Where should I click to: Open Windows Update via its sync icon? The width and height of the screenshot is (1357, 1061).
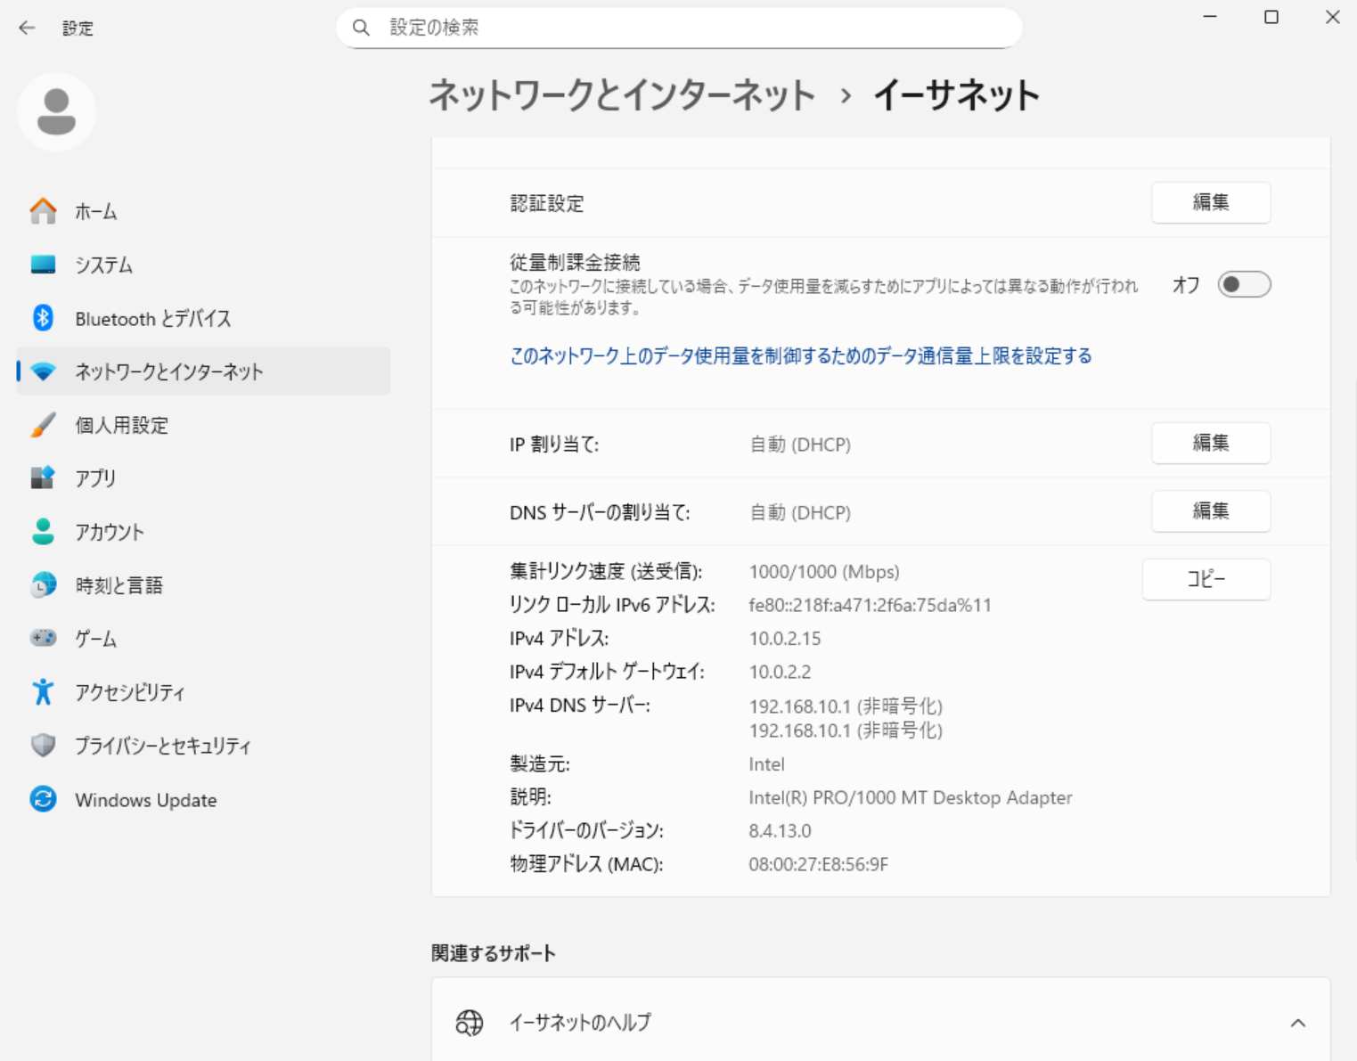(43, 799)
